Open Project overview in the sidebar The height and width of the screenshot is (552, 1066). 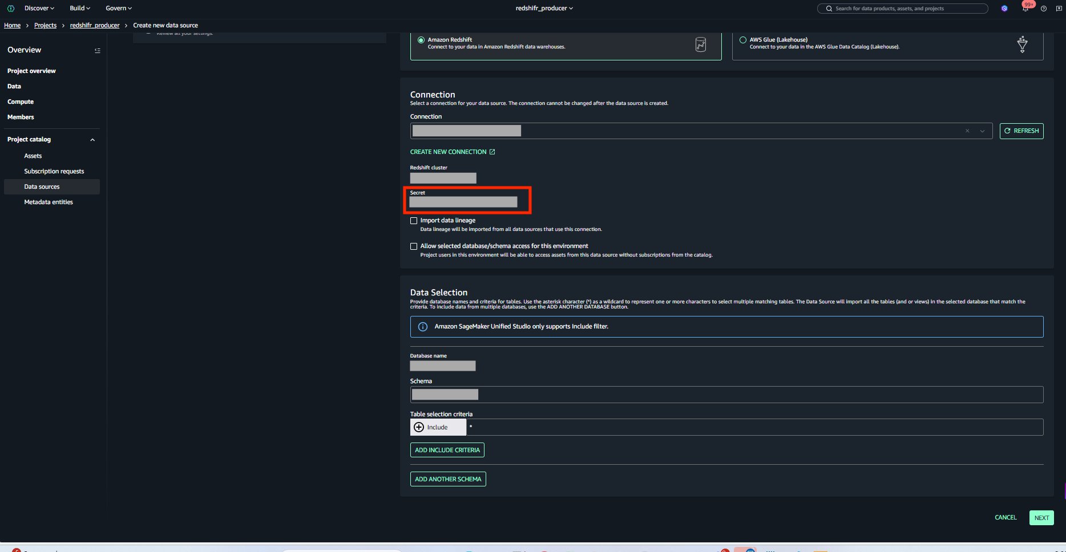pos(31,71)
